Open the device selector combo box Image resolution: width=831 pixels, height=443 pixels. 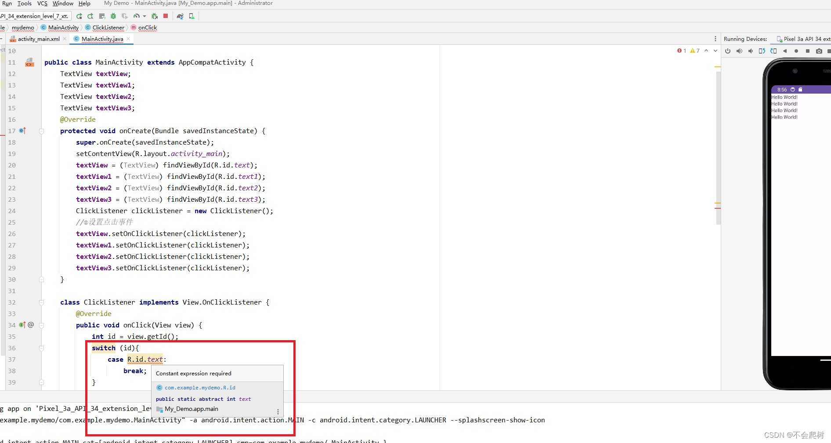click(x=35, y=16)
